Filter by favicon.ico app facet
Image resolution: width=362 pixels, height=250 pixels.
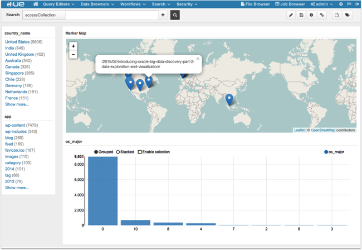[14, 150]
